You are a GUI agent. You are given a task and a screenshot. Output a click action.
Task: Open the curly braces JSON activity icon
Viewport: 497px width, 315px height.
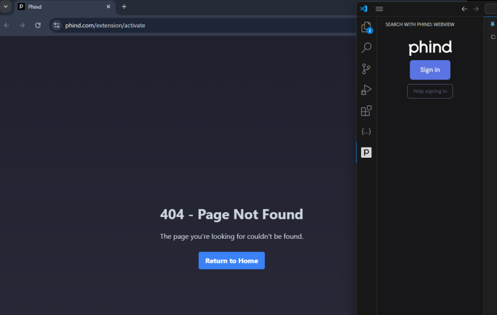coord(366,132)
